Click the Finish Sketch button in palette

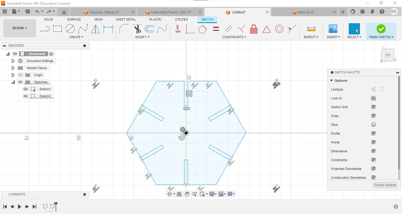click(385, 185)
